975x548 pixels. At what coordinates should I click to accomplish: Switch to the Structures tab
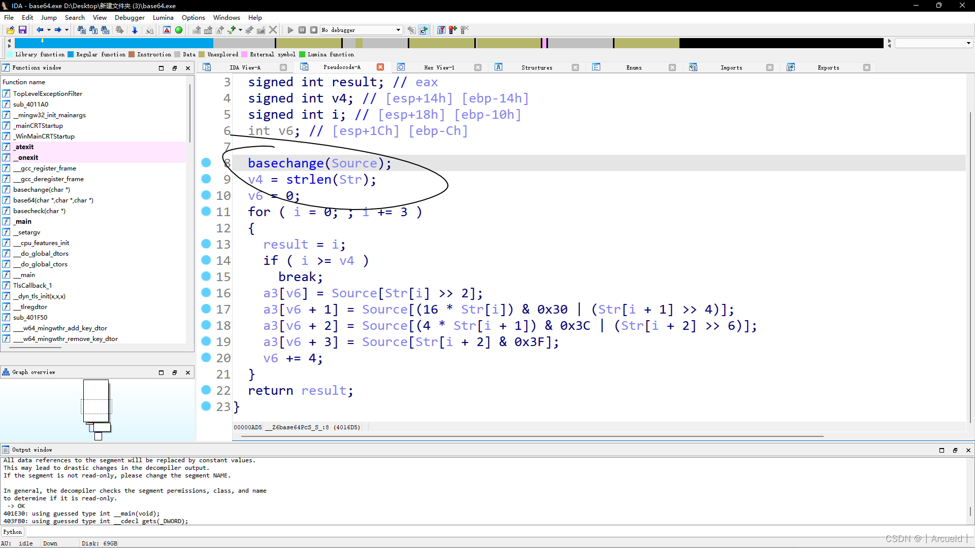pyautogui.click(x=537, y=67)
